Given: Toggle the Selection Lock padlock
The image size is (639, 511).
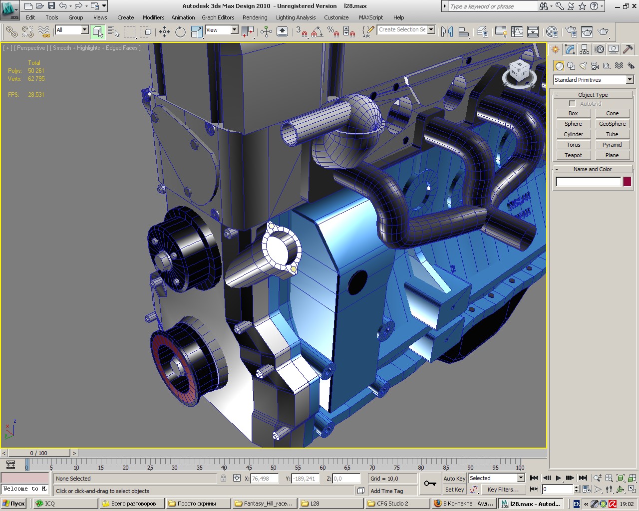Looking at the screenshot, I should point(223,478).
